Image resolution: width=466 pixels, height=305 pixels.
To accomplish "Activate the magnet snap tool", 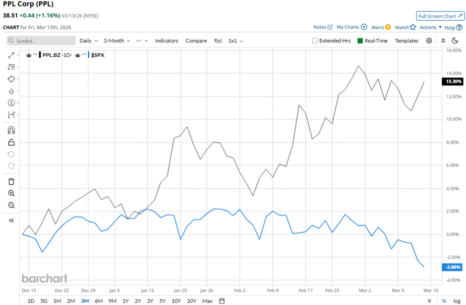I will click(x=11, y=131).
